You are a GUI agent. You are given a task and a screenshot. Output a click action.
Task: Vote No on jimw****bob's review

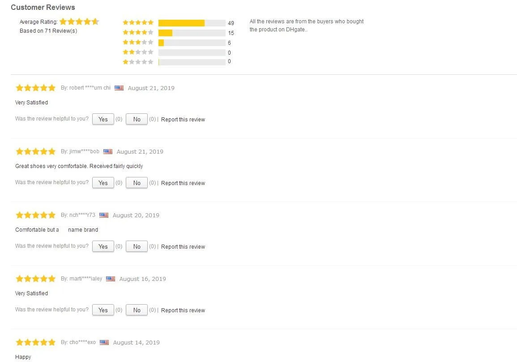click(137, 183)
